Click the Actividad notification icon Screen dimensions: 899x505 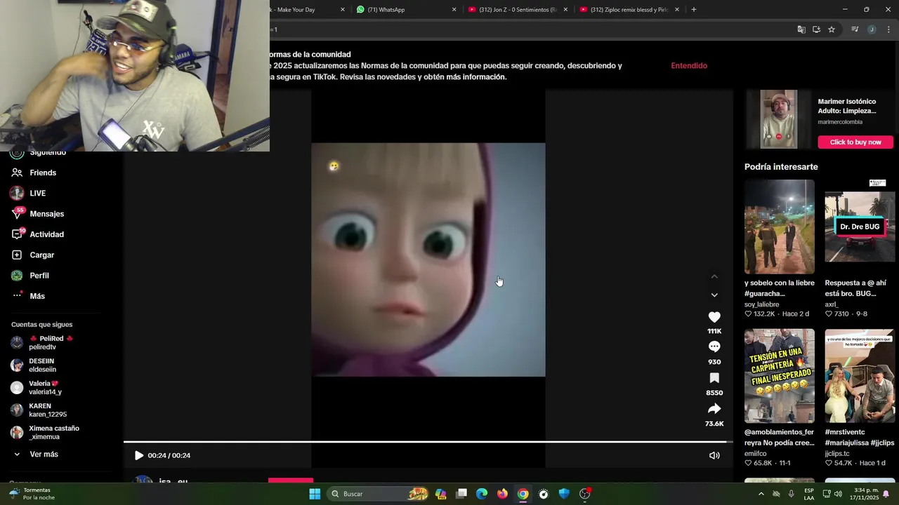point(17,234)
